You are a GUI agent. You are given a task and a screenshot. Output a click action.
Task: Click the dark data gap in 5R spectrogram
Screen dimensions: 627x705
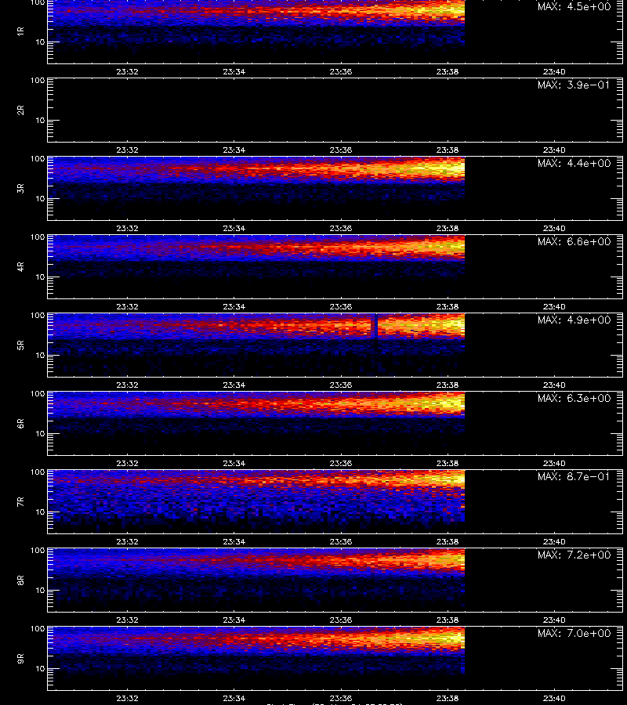coord(375,326)
